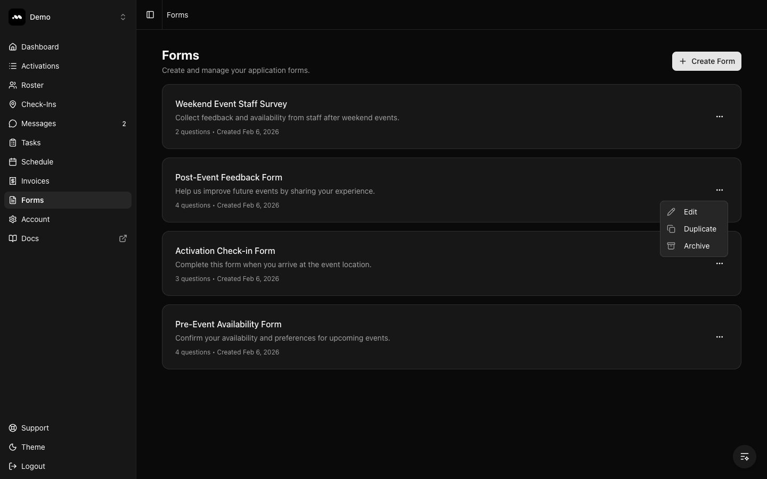
Task: Click the floating sort options button
Action: [744, 457]
